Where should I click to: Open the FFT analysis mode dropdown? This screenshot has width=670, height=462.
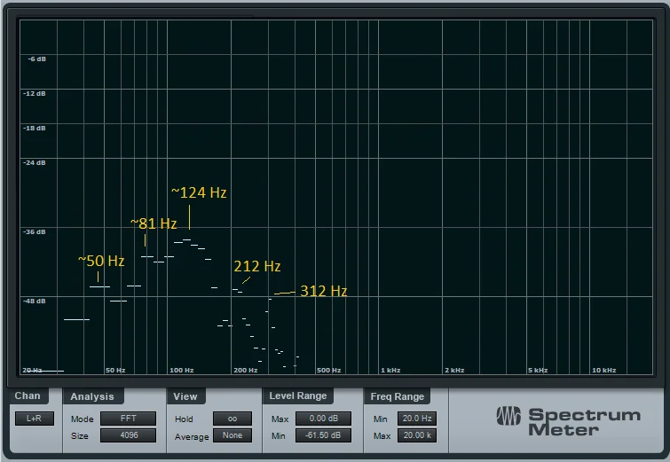[128, 419]
